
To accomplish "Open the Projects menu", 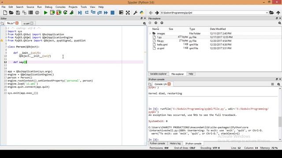I will click(73, 7).
